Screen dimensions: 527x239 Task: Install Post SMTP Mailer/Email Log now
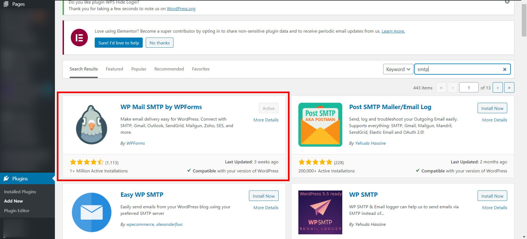(x=492, y=108)
